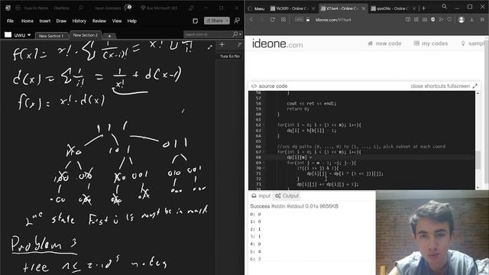Open the Insert ribbon tab in OneNote
Image resolution: width=489 pixels, height=275 pixels.
point(44,21)
